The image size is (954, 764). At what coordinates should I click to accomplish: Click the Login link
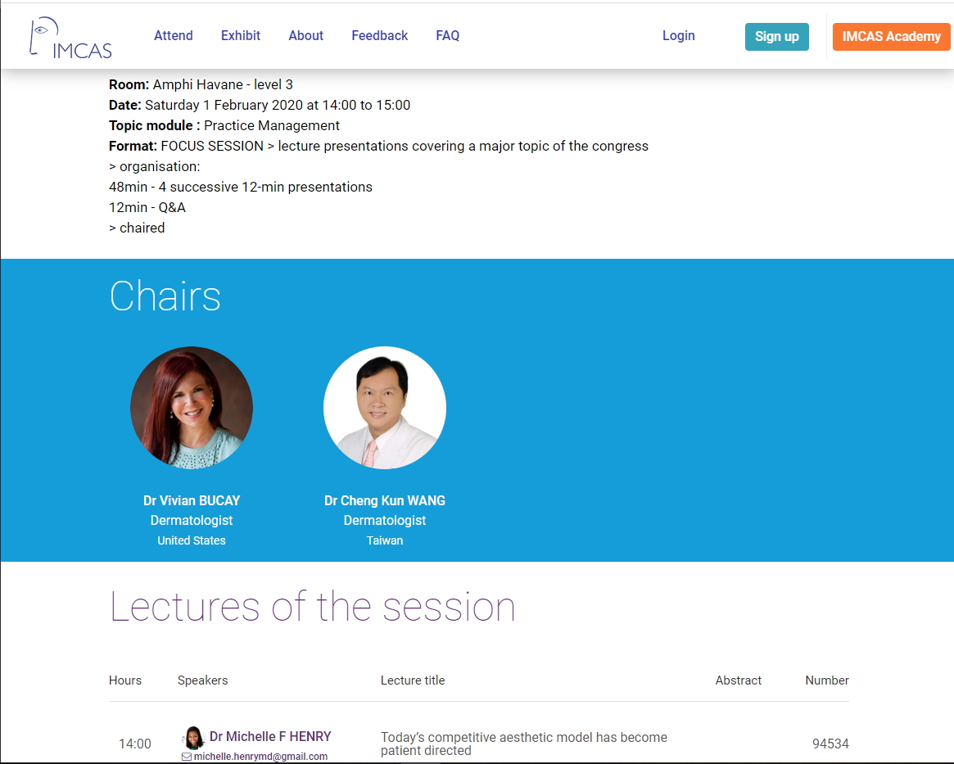pyautogui.click(x=678, y=36)
